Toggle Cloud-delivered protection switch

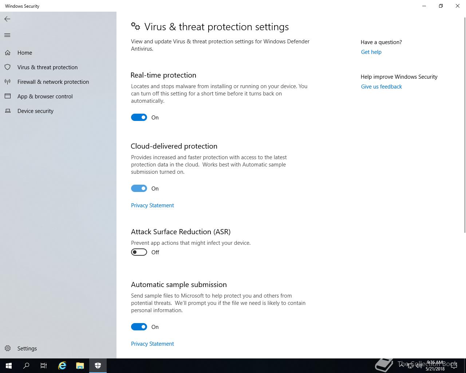click(x=139, y=188)
